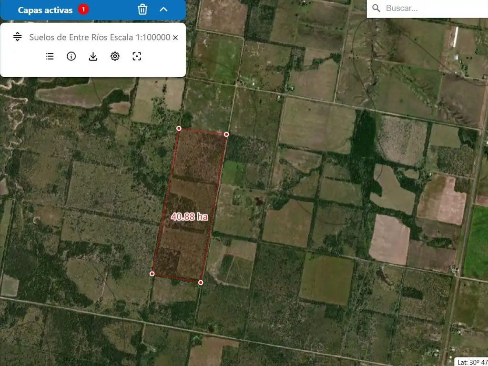The height and width of the screenshot is (366, 488).
Task: Click the polygon's bottom-right vertex handle
Action: pyautogui.click(x=201, y=283)
